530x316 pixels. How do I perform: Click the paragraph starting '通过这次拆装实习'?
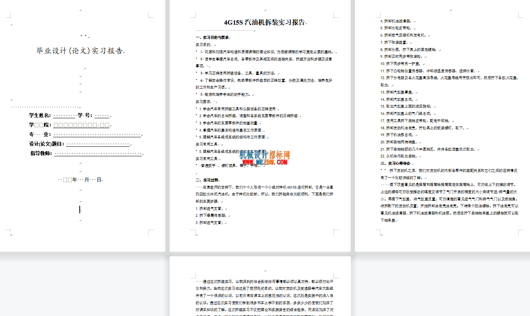[264, 298]
